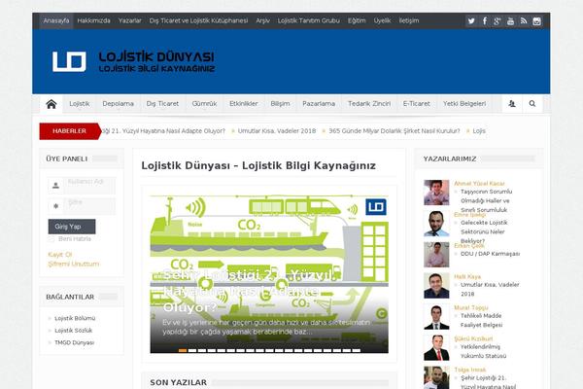
Task: Select the Yetki Belgeleri category tab
Action: click(464, 104)
